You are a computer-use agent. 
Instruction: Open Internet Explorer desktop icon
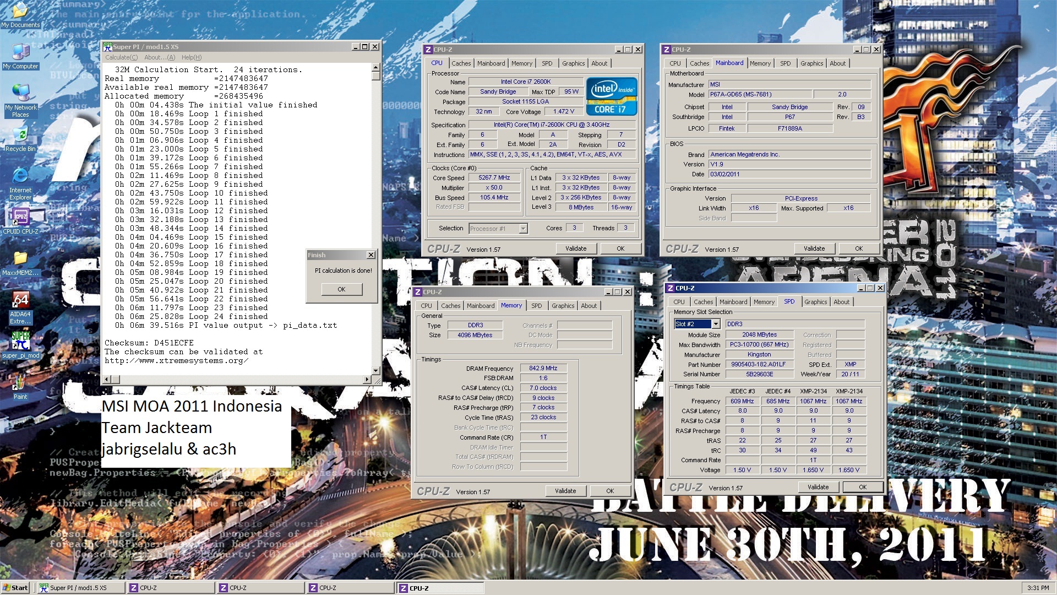(x=20, y=176)
